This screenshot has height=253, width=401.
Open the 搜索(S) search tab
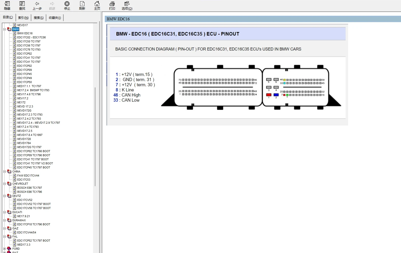click(x=39, y=18)
